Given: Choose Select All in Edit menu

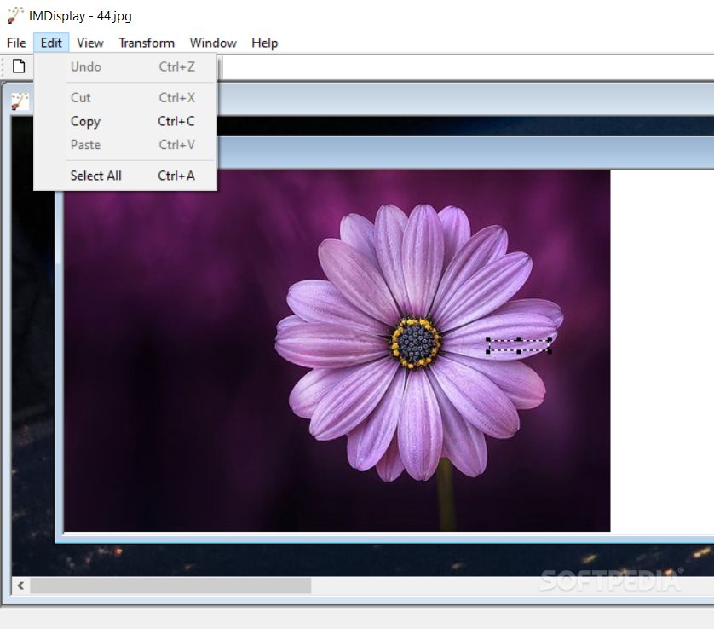Looking at the screenshot, I should [125, 176].
